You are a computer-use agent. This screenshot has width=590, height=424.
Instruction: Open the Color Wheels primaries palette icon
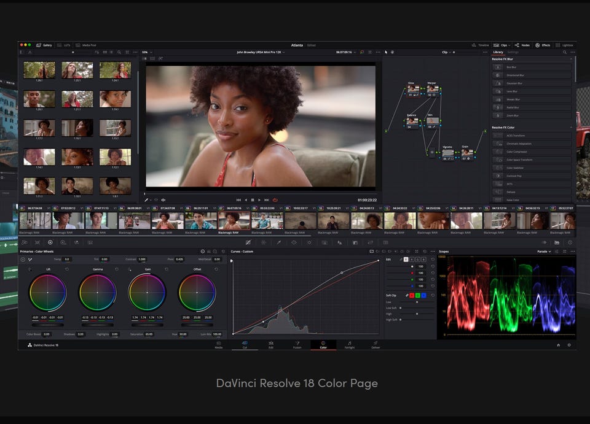[50, 242]
